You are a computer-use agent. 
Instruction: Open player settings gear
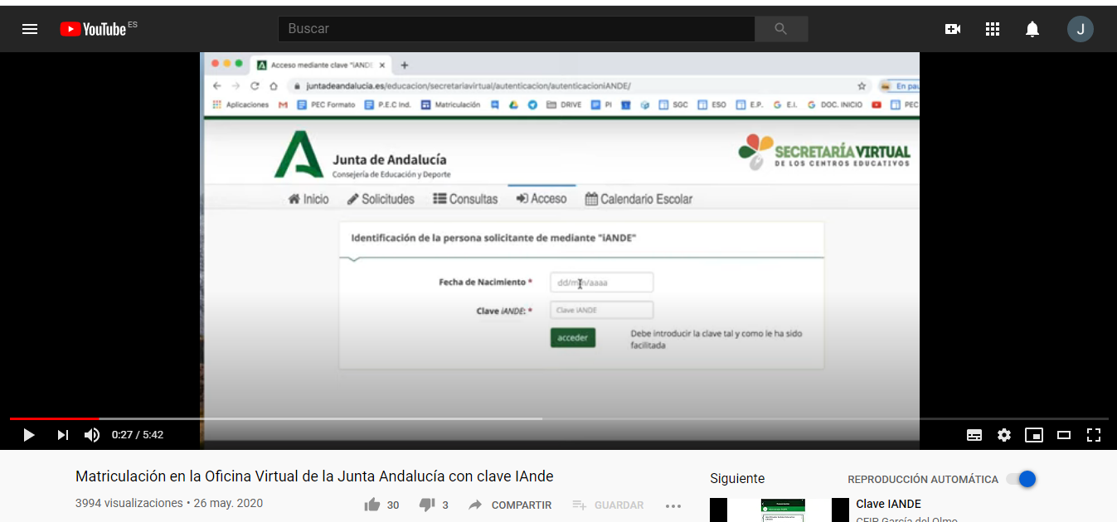click(1004, 434)
